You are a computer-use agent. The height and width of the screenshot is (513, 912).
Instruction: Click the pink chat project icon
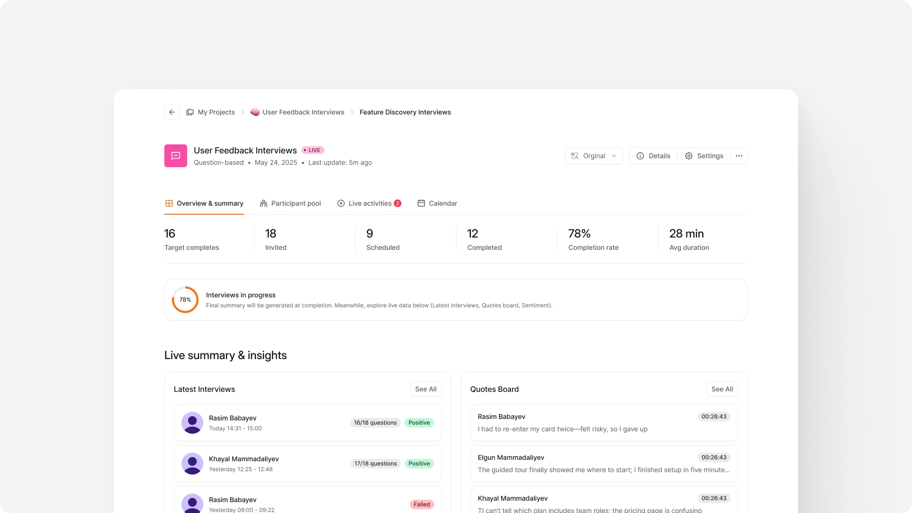(175, 155)
